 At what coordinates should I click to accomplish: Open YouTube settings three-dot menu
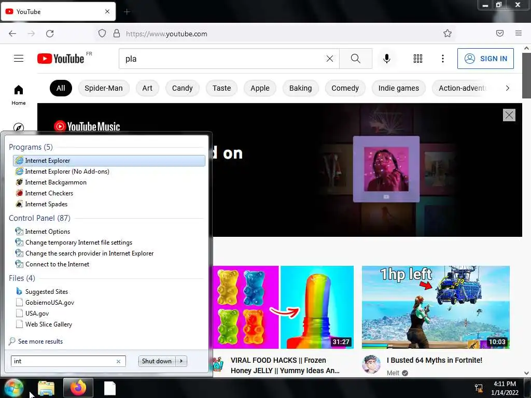tap(443, 59)
